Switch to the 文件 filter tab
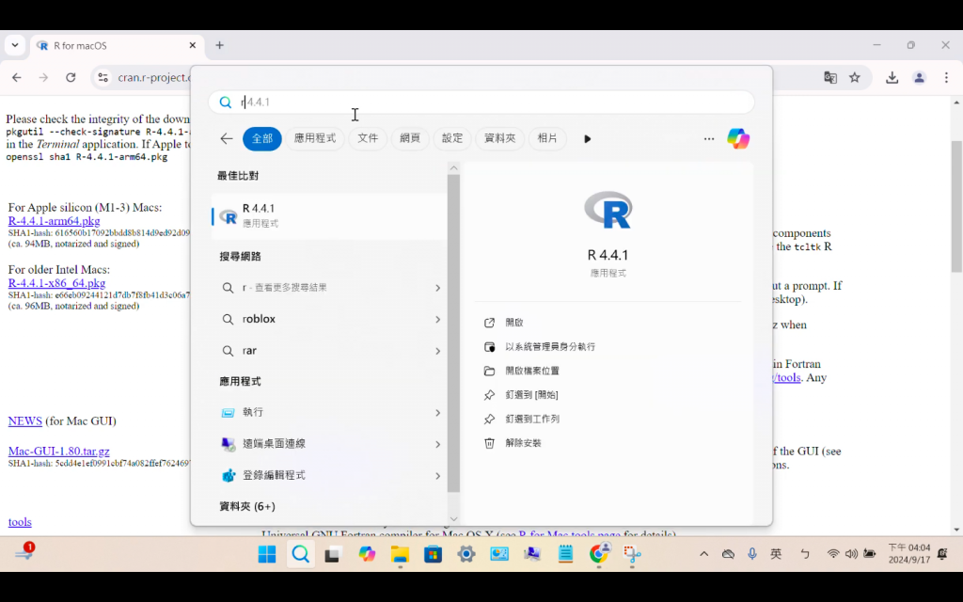The height and width of the screenshot is (602, 963). [x=368, y=139]
